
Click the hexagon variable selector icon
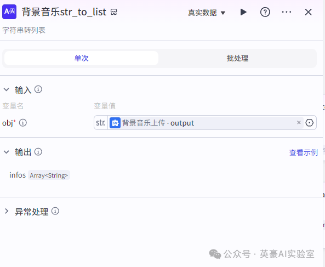tap(310, 123)
